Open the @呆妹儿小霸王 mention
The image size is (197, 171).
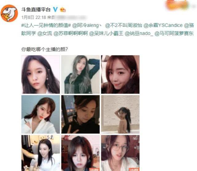[x=106, y=34]
